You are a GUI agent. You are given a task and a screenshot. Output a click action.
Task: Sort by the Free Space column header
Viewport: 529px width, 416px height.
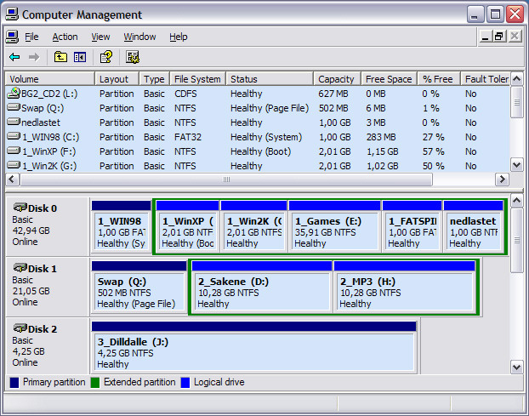pyautogui.click(x=389, y=79)
